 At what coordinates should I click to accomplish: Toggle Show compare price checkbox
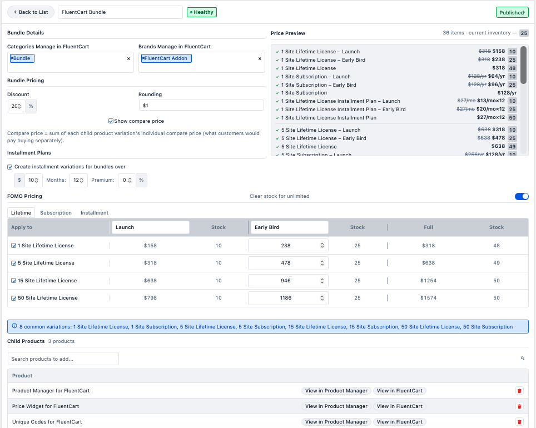(111, 121)
